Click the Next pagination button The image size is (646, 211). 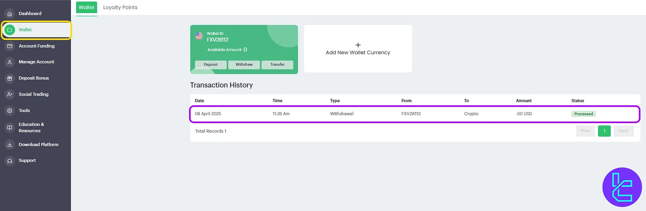pos(624,131)
